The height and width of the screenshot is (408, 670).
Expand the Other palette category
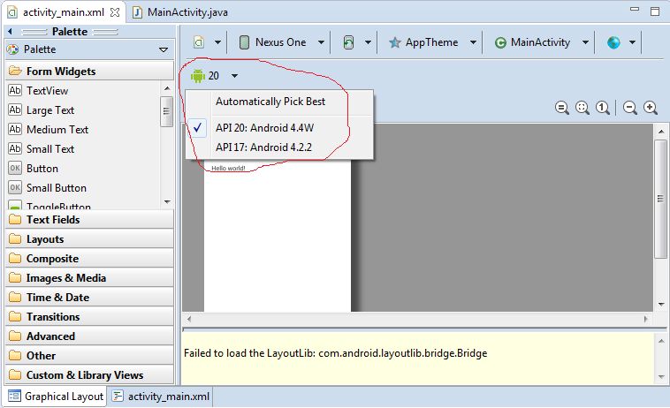click(x=90, y=356)
